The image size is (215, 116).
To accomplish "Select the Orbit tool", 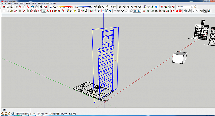I will pyautogui.click(x=91, y=11).
